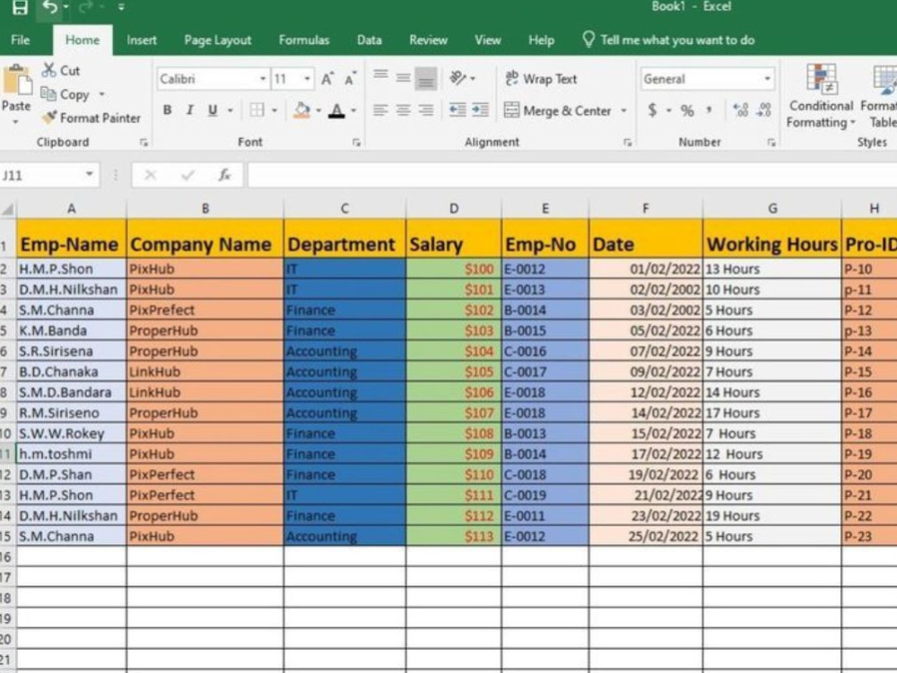This screenshot has width=897, height=673.
Task: Toggle Underline formatting
Action: click(x=213, y=109)
